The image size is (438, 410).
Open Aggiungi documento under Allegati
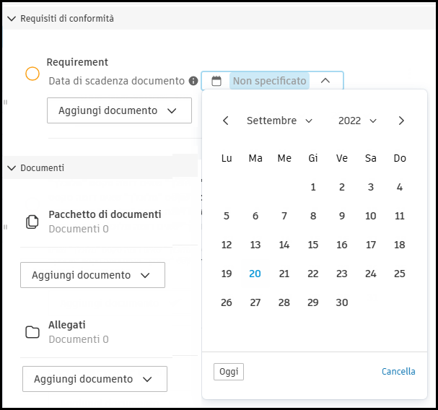coord(95,379)
